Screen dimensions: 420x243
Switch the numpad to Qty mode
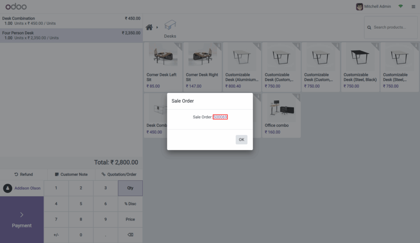click(x=130, y=188)
